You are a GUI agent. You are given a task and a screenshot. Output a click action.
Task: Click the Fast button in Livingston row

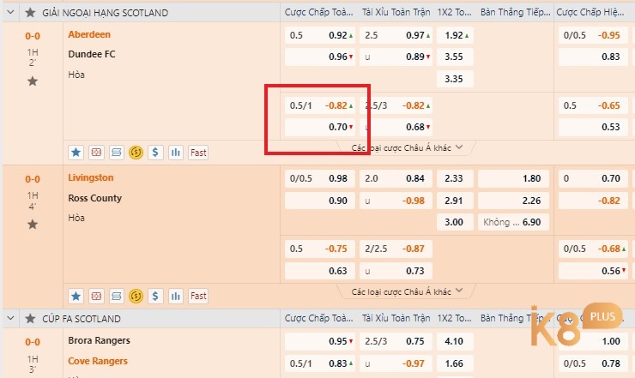pyautogui.click(x=198, y=296)
